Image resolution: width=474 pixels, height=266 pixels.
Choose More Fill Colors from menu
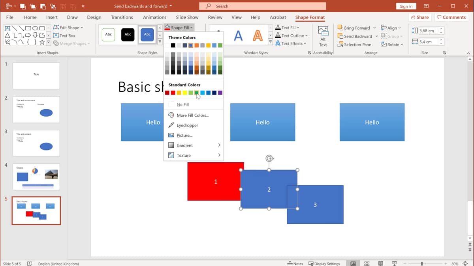[193, 115]
